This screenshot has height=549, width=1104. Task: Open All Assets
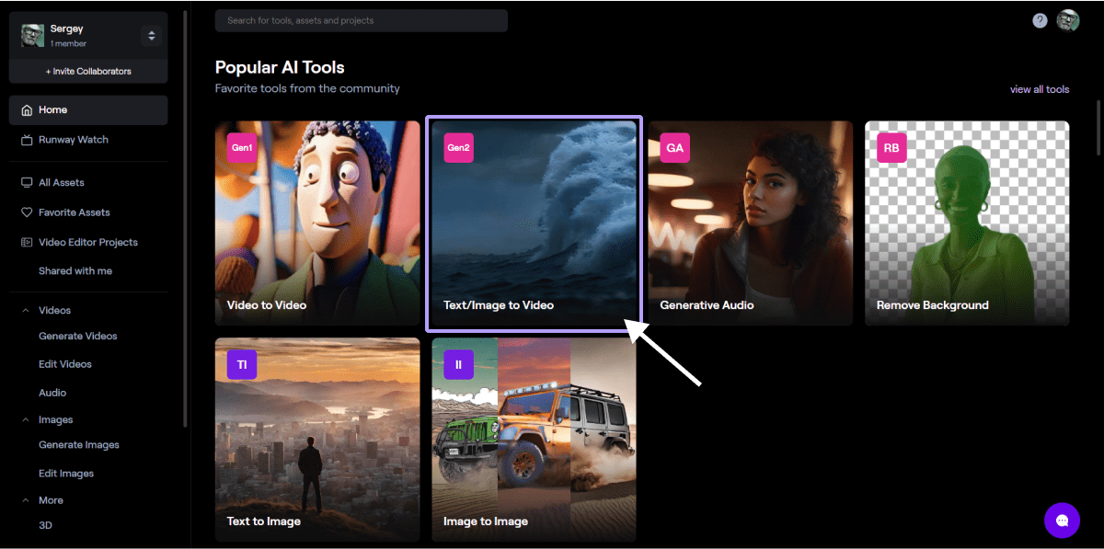click(62, 182)
